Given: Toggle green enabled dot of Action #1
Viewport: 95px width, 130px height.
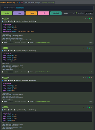Looking at the screenshot, I should point(90,18).
